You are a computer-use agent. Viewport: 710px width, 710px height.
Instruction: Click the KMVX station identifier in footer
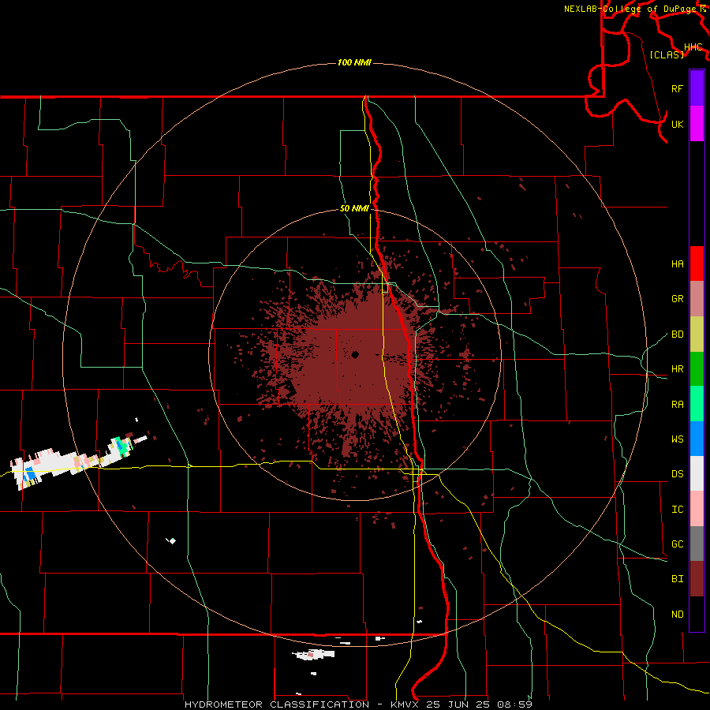pyautogui.click(x=405, y=704)
